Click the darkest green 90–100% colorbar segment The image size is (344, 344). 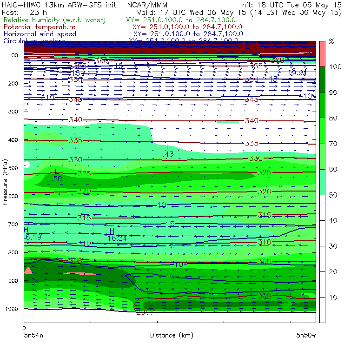(322, 79)
